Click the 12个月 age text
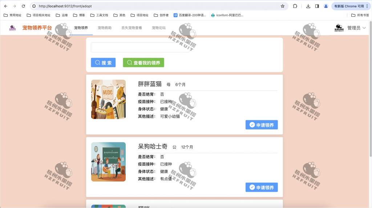Viewport: 372px width, 208px height. click(x=187, y=147)
